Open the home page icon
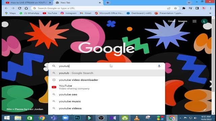Image resolution: width=216 pixels, height=121 pixels. [x=26, y=8]
